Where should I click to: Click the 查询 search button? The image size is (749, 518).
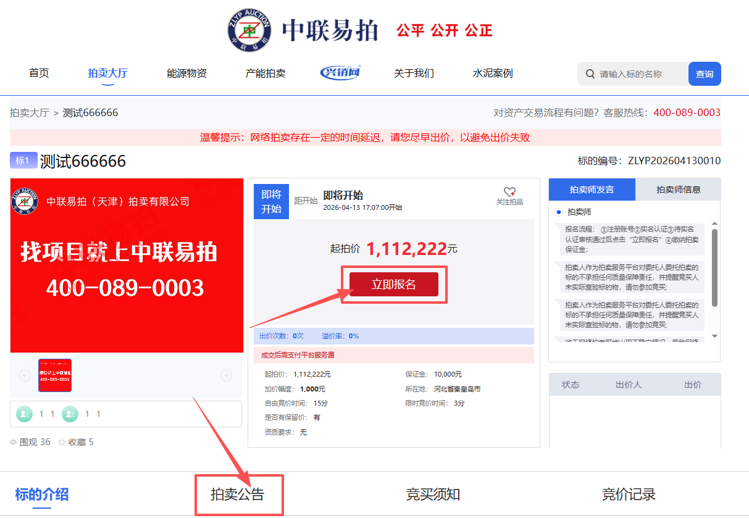click(705, 74)
